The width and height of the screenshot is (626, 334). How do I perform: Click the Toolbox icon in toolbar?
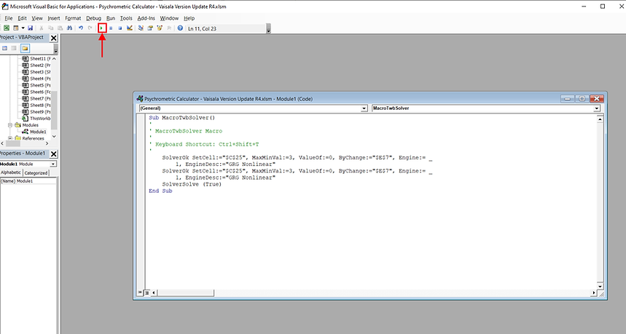point(169,28)
